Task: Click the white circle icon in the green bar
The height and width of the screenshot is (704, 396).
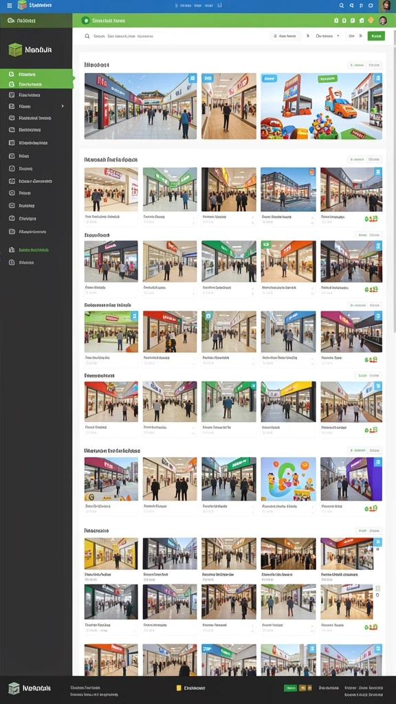Action: pos(85,20)
